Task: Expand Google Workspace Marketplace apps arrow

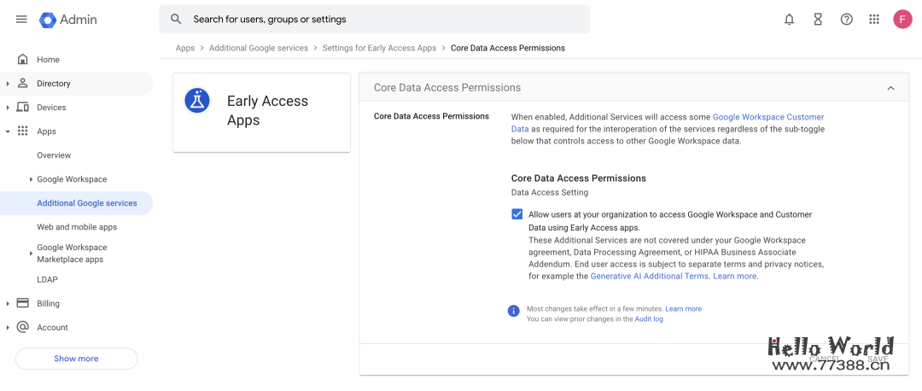Action: (x=31, y=254)
